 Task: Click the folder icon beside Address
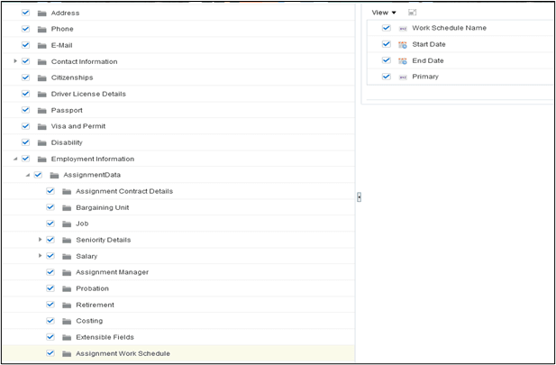point(42,14)
